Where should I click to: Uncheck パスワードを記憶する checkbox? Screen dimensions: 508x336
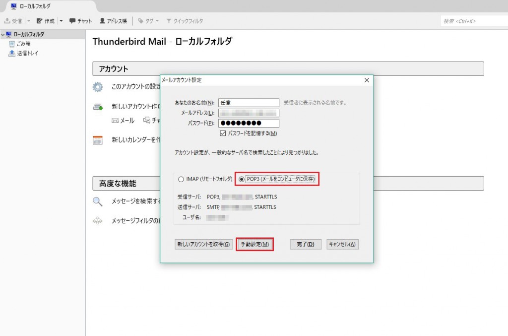click(223, 133)
